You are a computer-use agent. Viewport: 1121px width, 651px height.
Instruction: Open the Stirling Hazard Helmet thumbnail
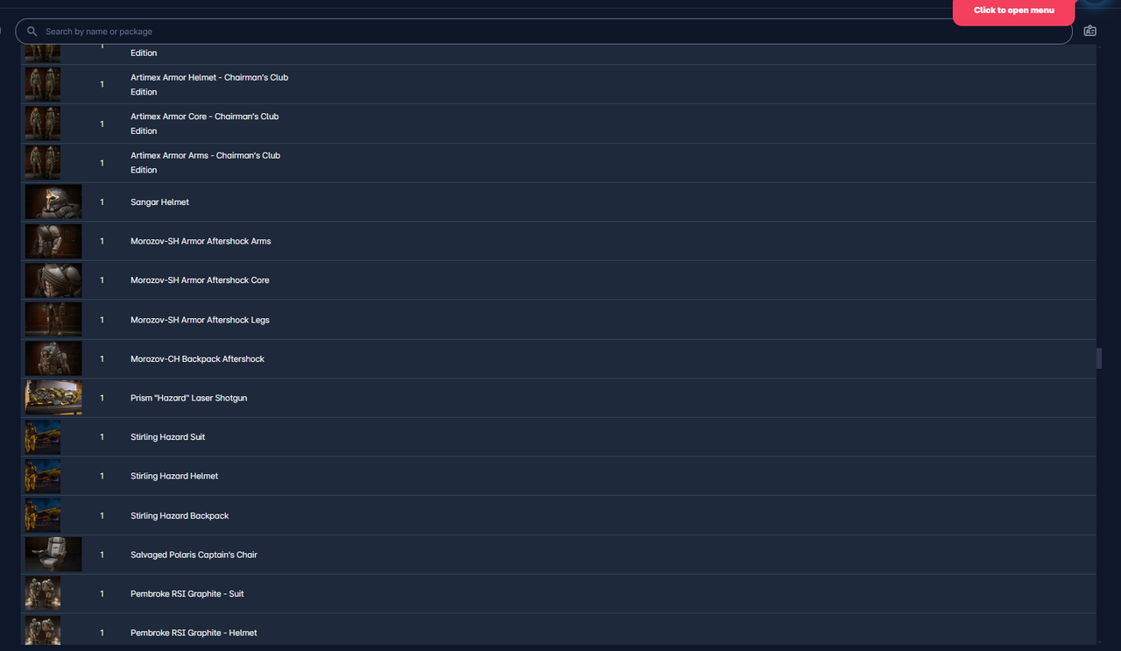[43, 476]
